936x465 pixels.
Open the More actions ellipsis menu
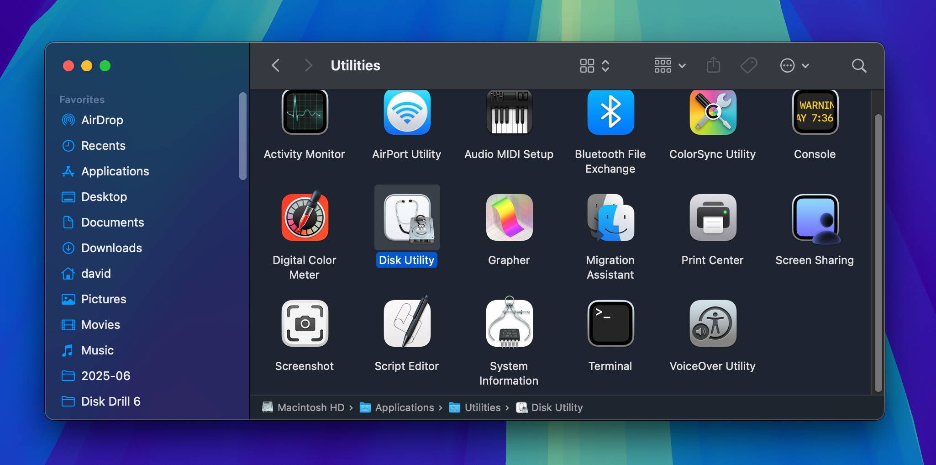tap(794, 66)
